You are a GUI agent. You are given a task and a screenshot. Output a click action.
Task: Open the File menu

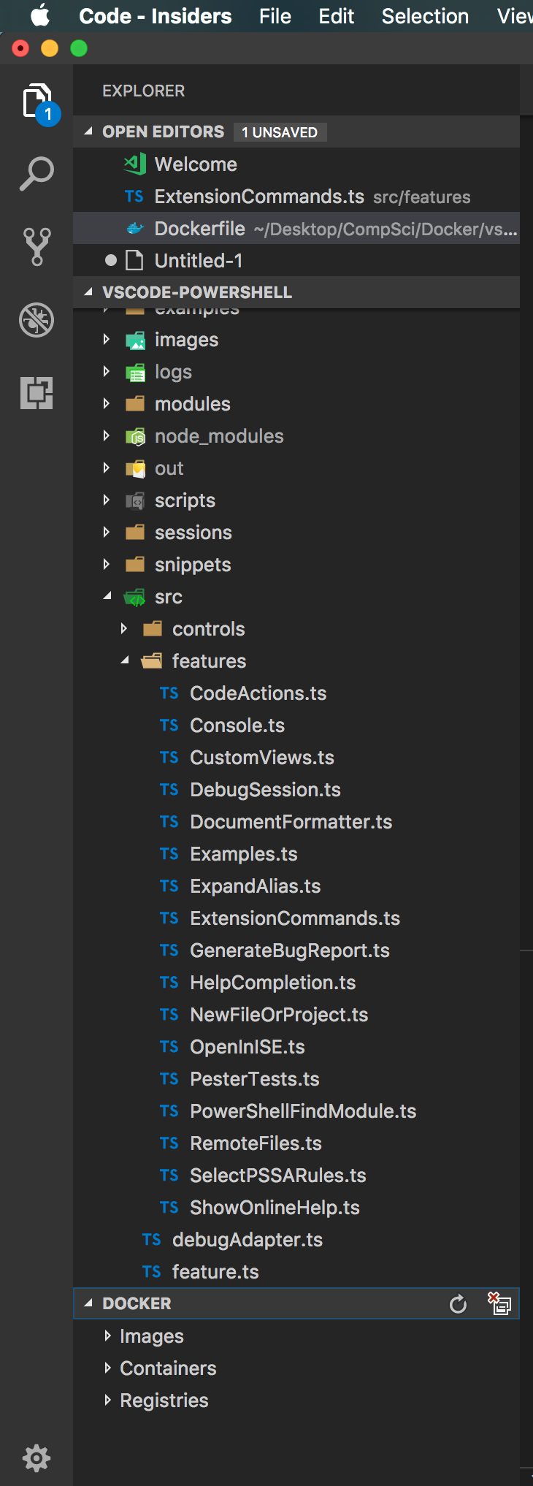275,15
